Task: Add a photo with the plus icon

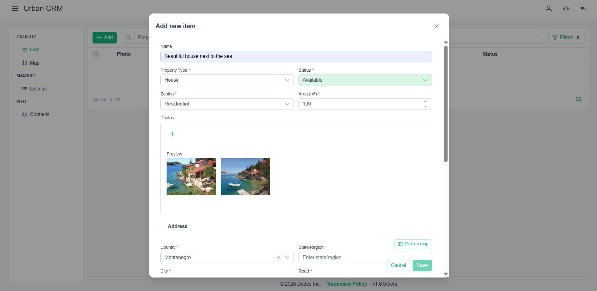Action: (173, 134)
